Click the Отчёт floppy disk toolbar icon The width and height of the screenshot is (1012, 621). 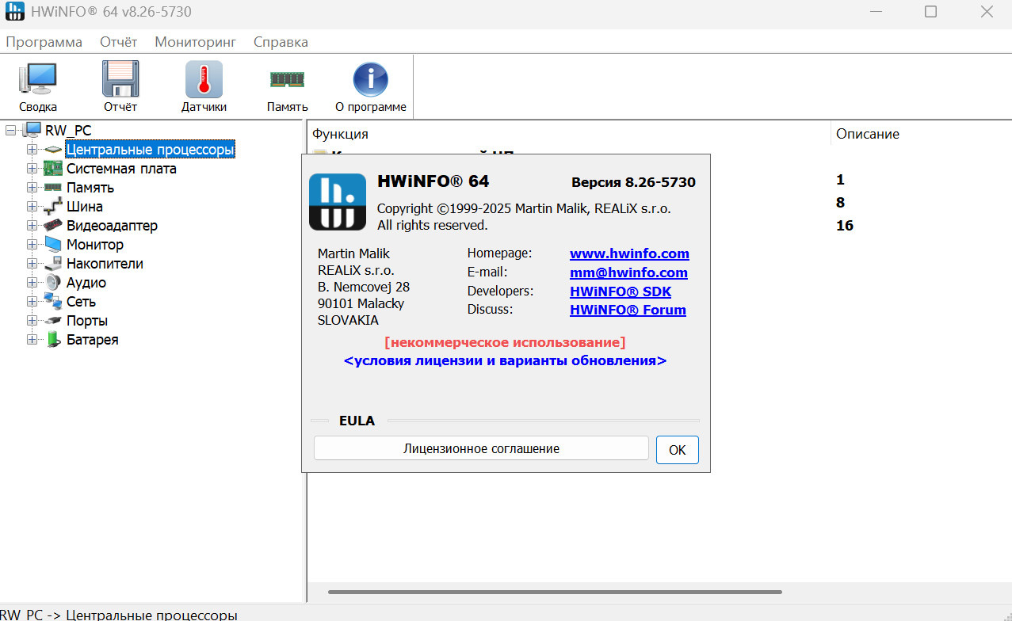tap(120, 79)
